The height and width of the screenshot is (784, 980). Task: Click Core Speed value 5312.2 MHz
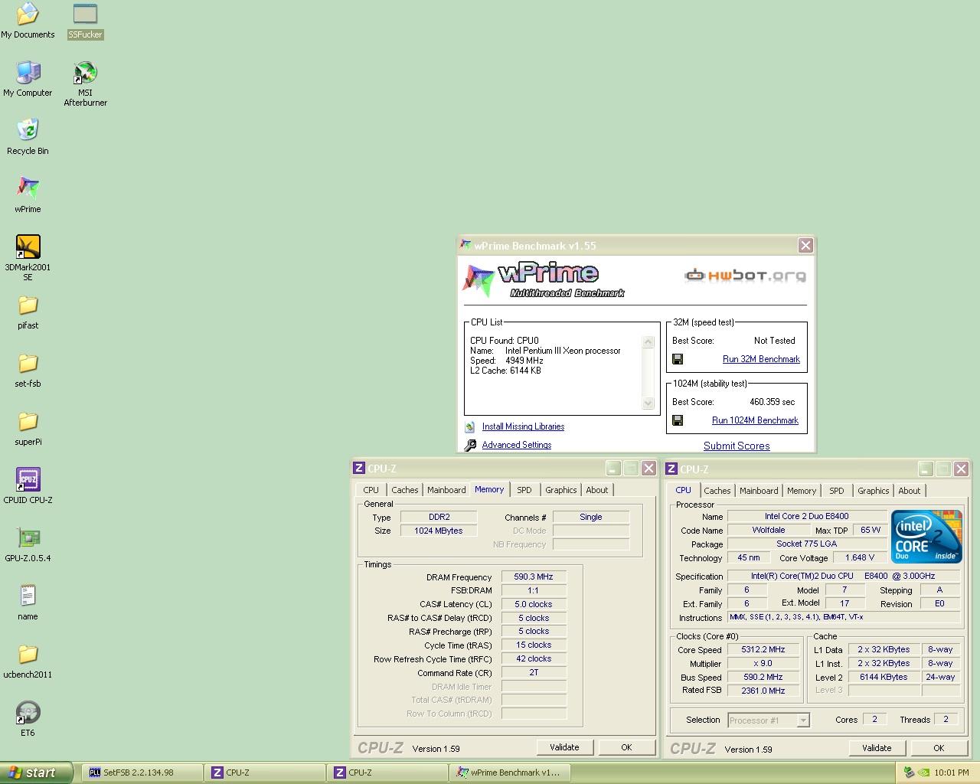click(x=763, y=649)
